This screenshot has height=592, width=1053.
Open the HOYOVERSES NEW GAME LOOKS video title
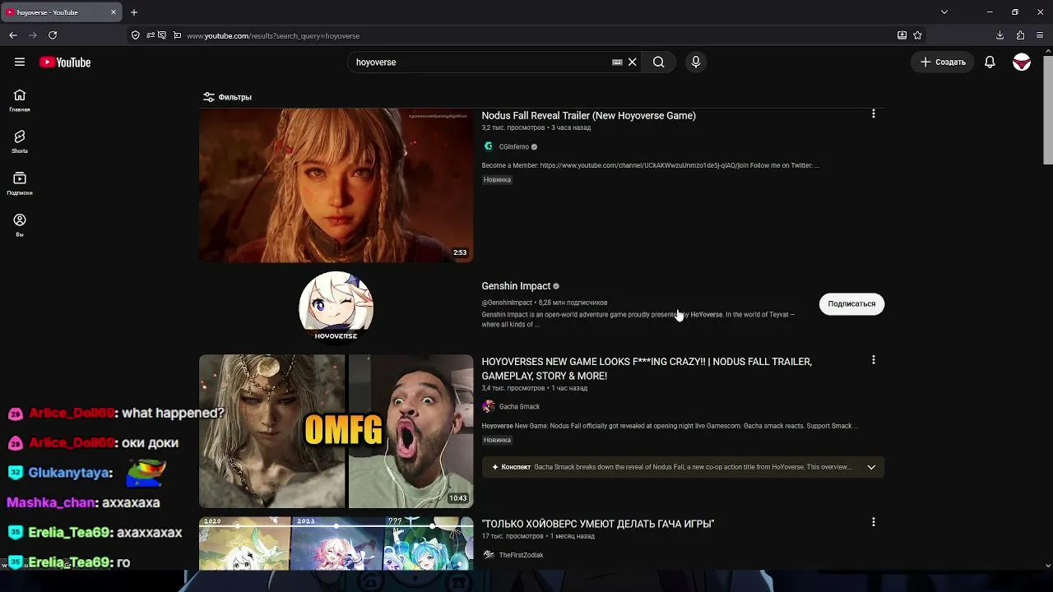click(x=647, y=368)
